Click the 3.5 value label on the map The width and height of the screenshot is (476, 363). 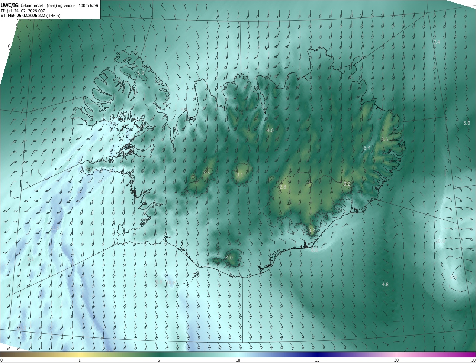(206, 173)
